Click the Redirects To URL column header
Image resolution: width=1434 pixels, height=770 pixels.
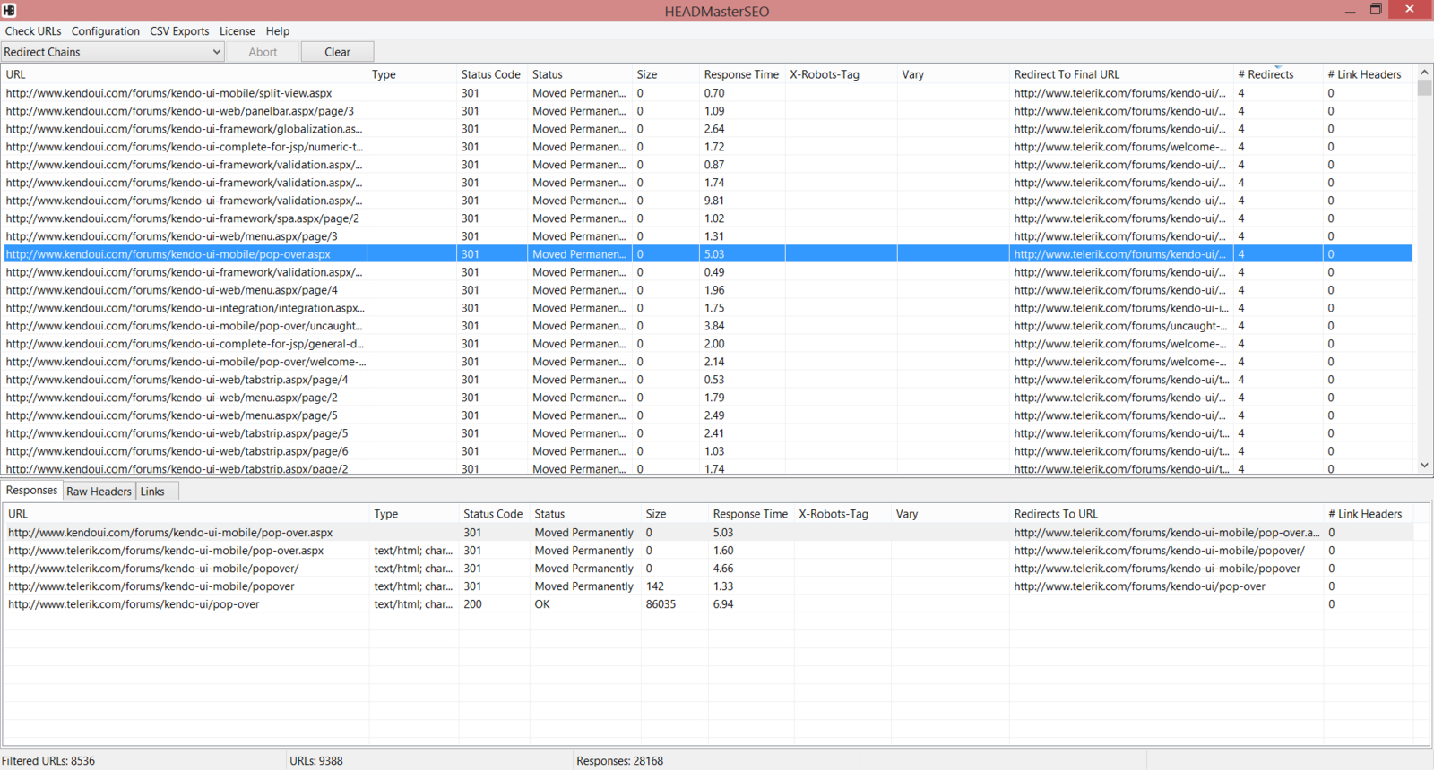coord(1056,514)
